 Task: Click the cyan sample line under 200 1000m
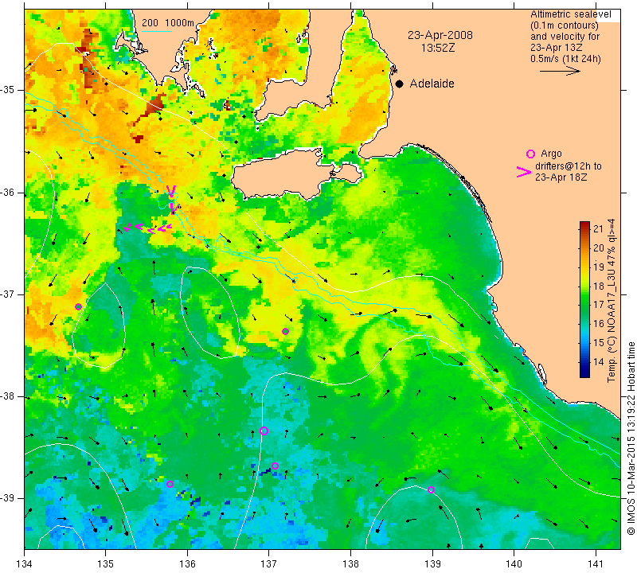157,31
